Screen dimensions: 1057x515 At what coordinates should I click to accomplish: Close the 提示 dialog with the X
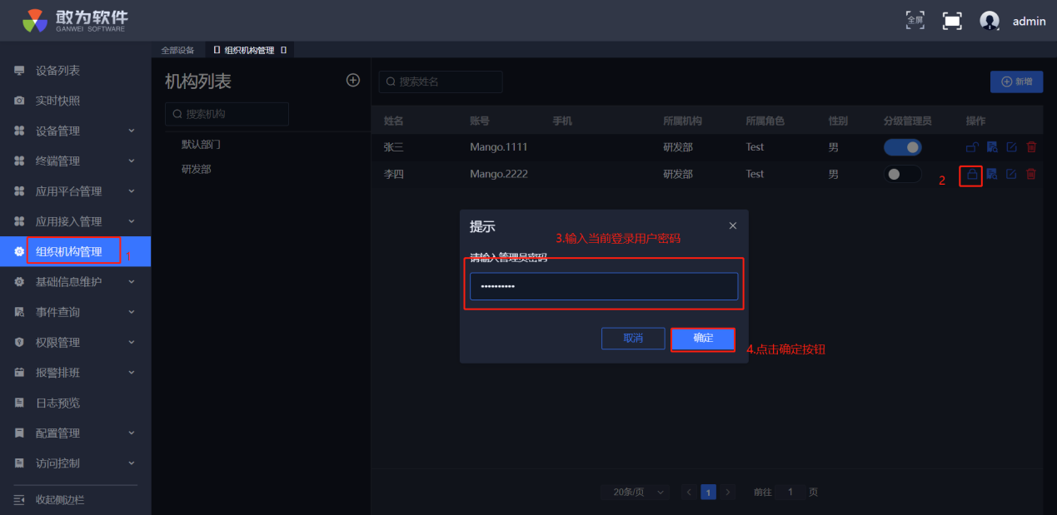click(x=733, y=226)
